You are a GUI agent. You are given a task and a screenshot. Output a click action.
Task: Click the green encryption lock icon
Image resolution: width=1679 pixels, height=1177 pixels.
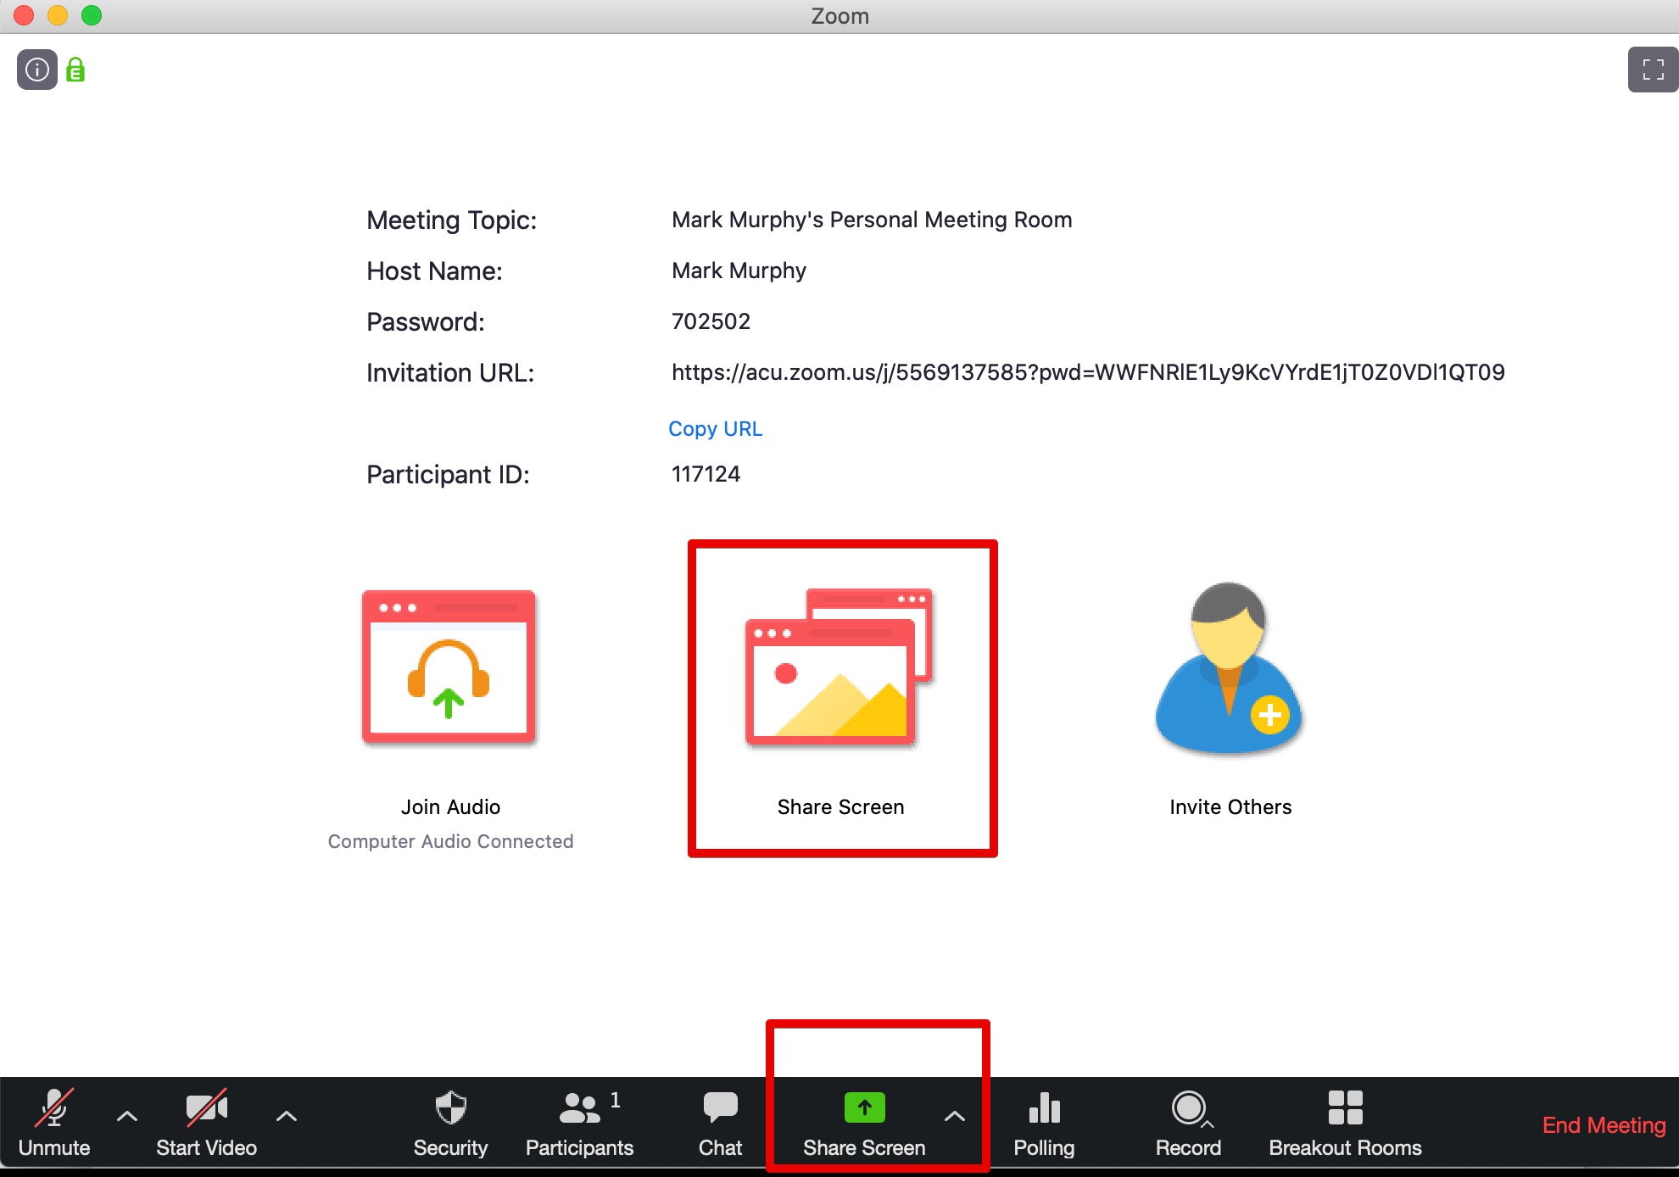pyautogui.click(x=75, y=70)
